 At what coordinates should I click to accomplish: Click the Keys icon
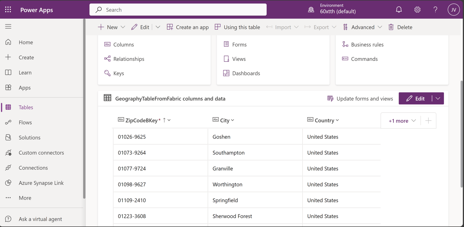[107, 73]
